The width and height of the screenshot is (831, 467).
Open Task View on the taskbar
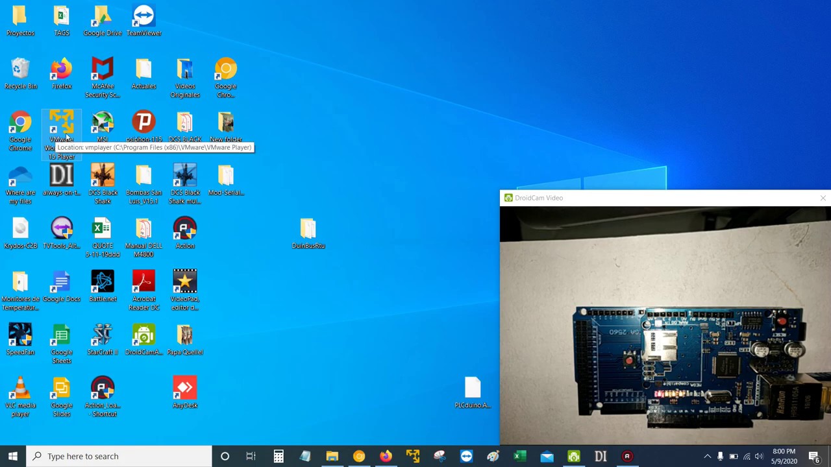(x=251, y=456)
